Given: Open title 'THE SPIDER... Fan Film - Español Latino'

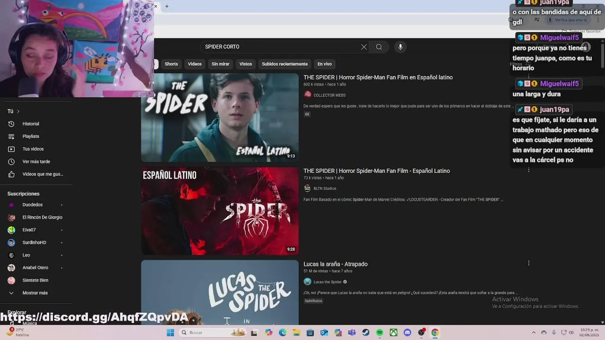Looking at the screenshot, I should (x=377, y=171).
